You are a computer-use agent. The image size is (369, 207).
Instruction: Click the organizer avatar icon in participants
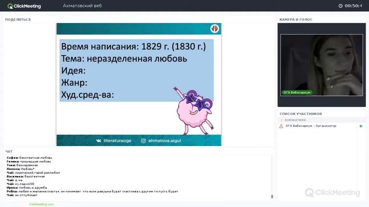[281, 126]
